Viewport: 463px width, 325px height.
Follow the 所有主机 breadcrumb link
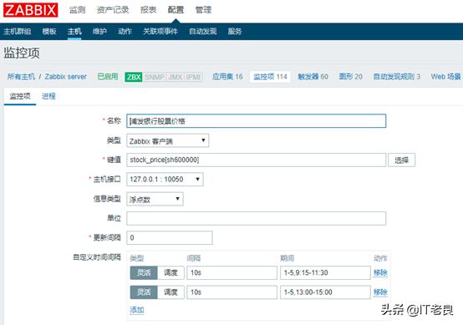(x=21, y=77)
